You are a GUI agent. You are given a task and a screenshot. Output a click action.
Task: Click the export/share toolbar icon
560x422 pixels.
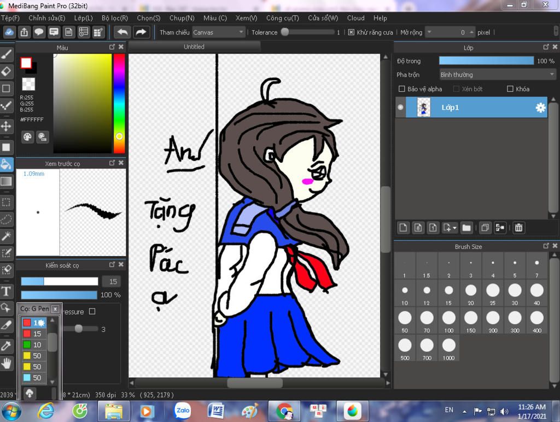point(24,32)
